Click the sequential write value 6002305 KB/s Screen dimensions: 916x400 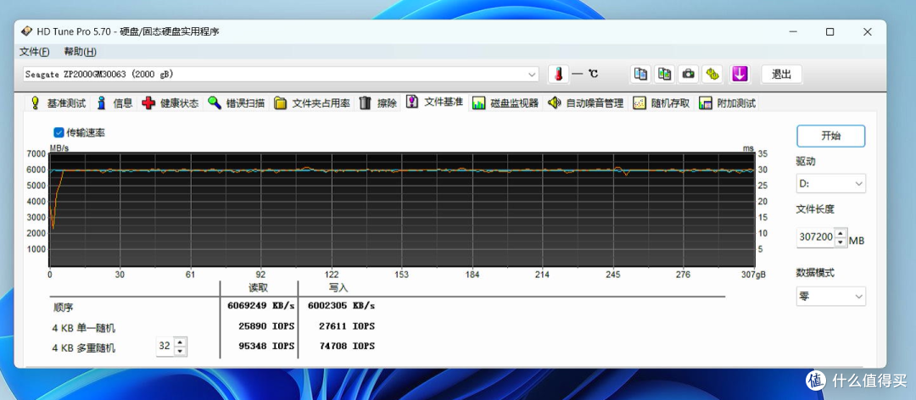pos(341,305)
